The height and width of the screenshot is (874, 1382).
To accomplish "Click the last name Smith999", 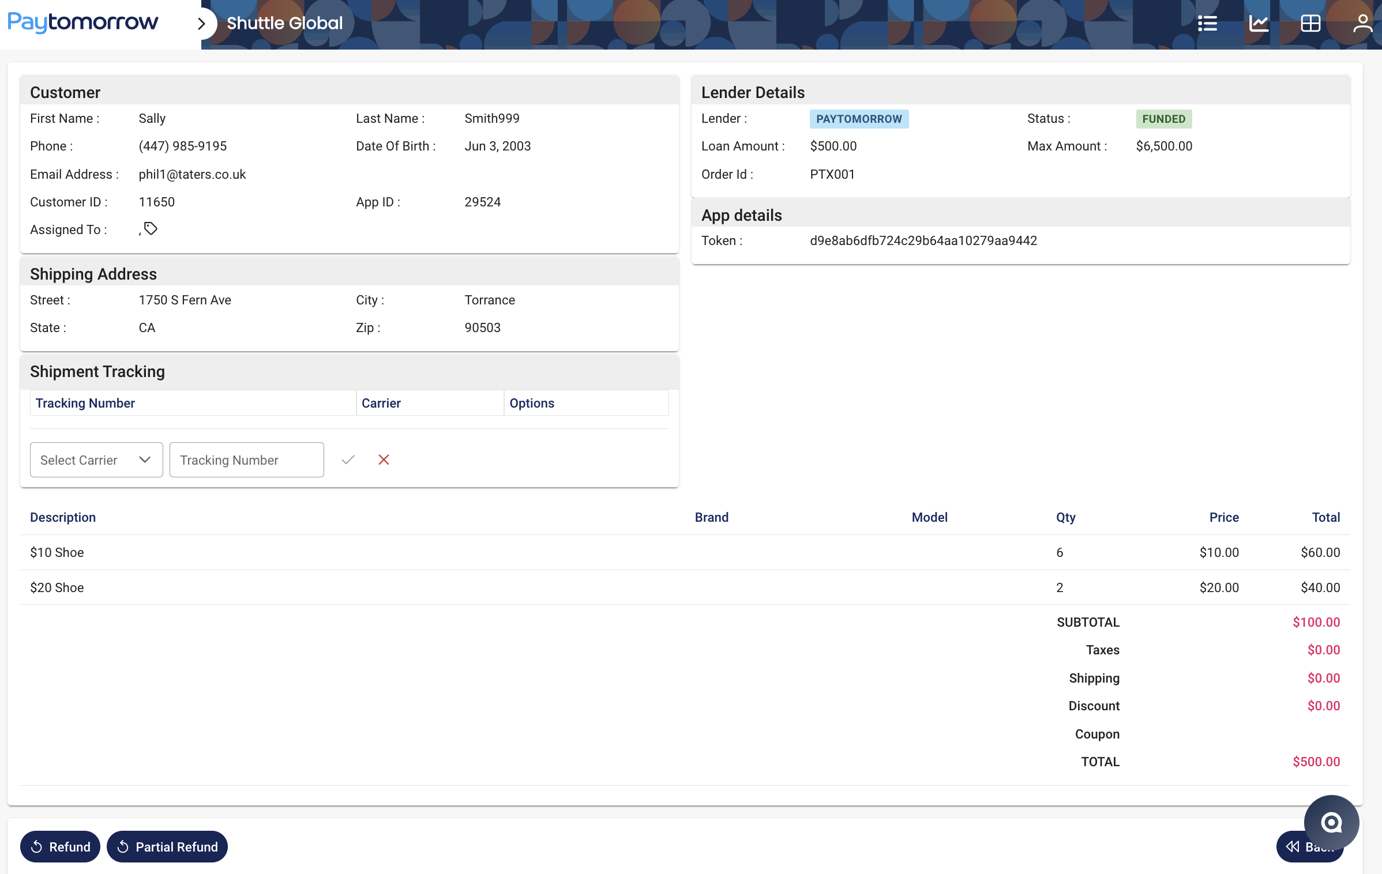I will tap(492, 119).
